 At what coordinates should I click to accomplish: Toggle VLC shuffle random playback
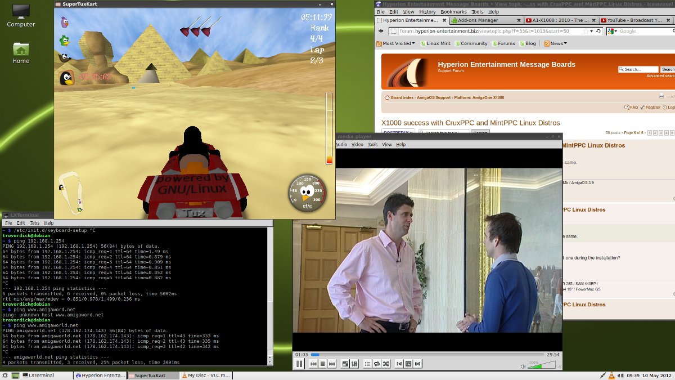[386, 364]
